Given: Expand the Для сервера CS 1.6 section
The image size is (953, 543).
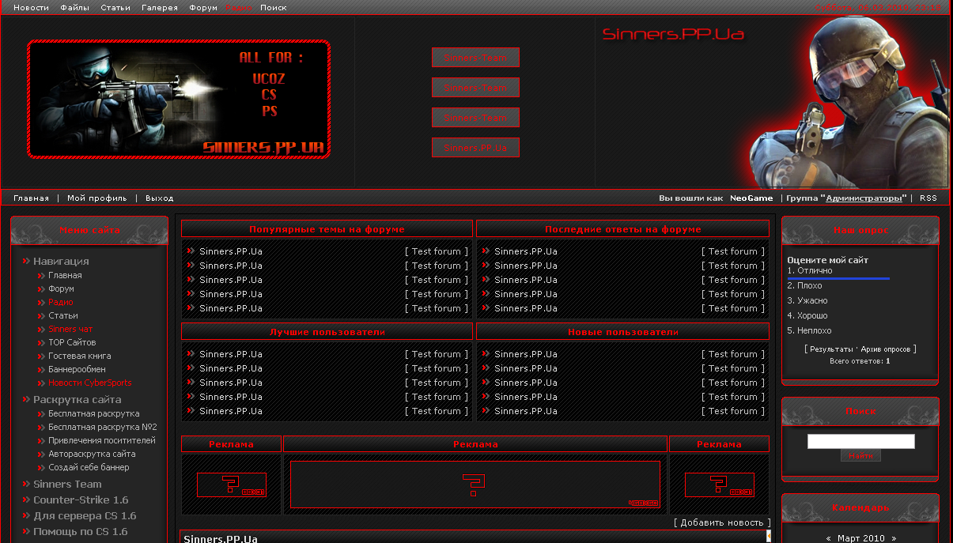Looking at the screenshot, I should point(85,516).
